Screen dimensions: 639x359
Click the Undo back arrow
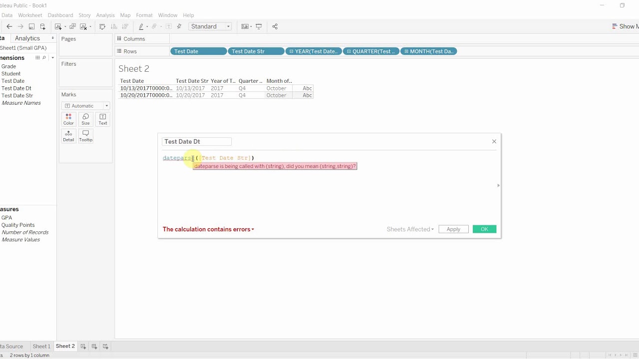pos(9,26)
